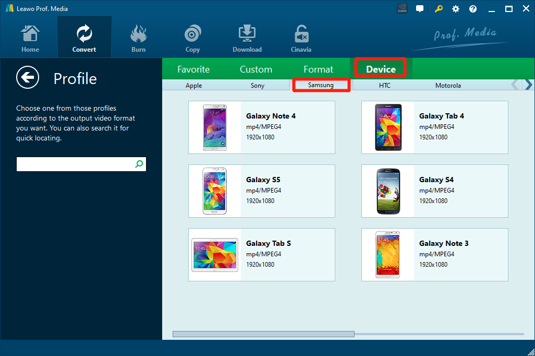Click the key registration icon
The height and width of the screenshot is (356, 535).
tap(439, 9)
